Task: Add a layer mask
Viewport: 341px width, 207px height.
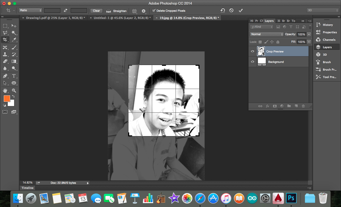Action: pos(275,106)
